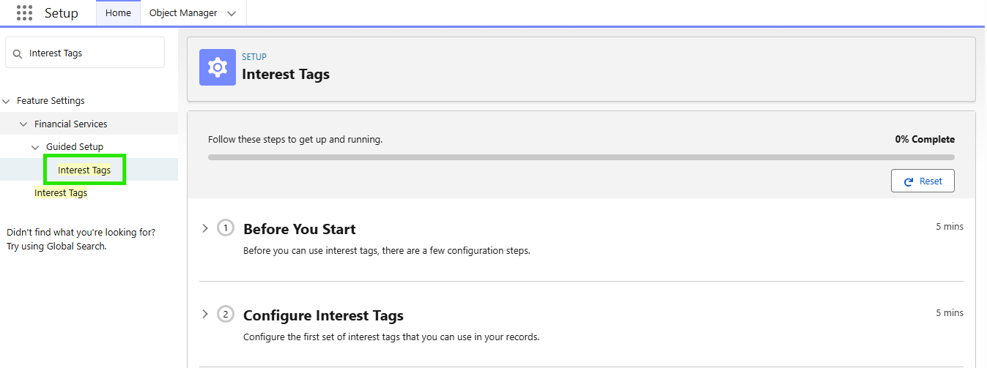The width and height of the screenshot is (987, 368).
Task: Open the App Launcher waffle icon
Action: click(24, 13)
